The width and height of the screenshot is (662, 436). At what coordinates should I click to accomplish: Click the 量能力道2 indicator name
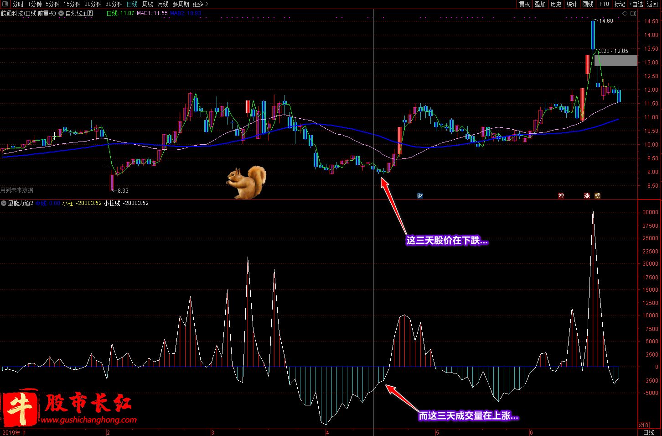tap(21, 203)
